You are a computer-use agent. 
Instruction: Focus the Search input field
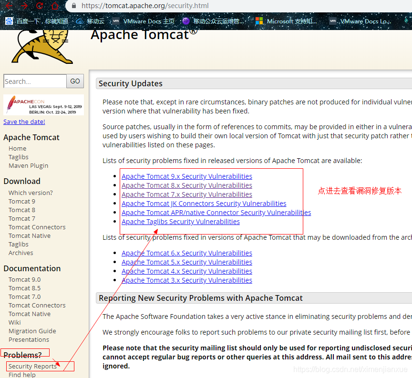(35, 81)
